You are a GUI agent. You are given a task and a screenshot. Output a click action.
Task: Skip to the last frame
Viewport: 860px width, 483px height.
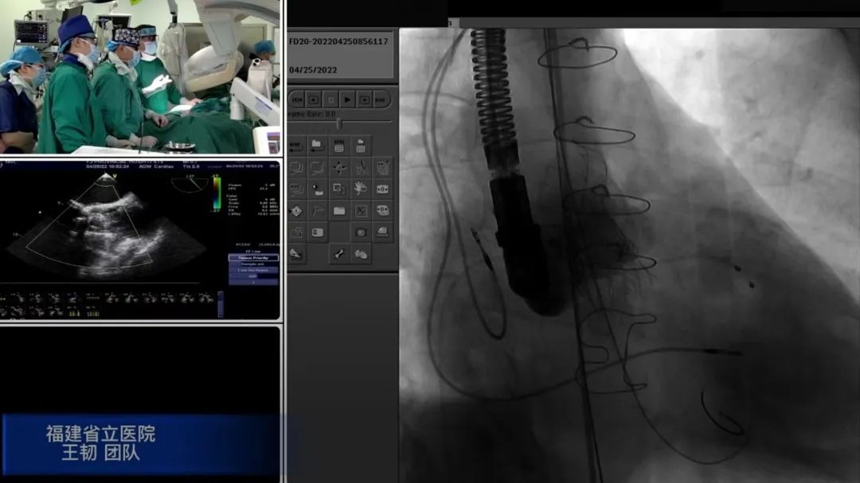(x=381, y=99)
